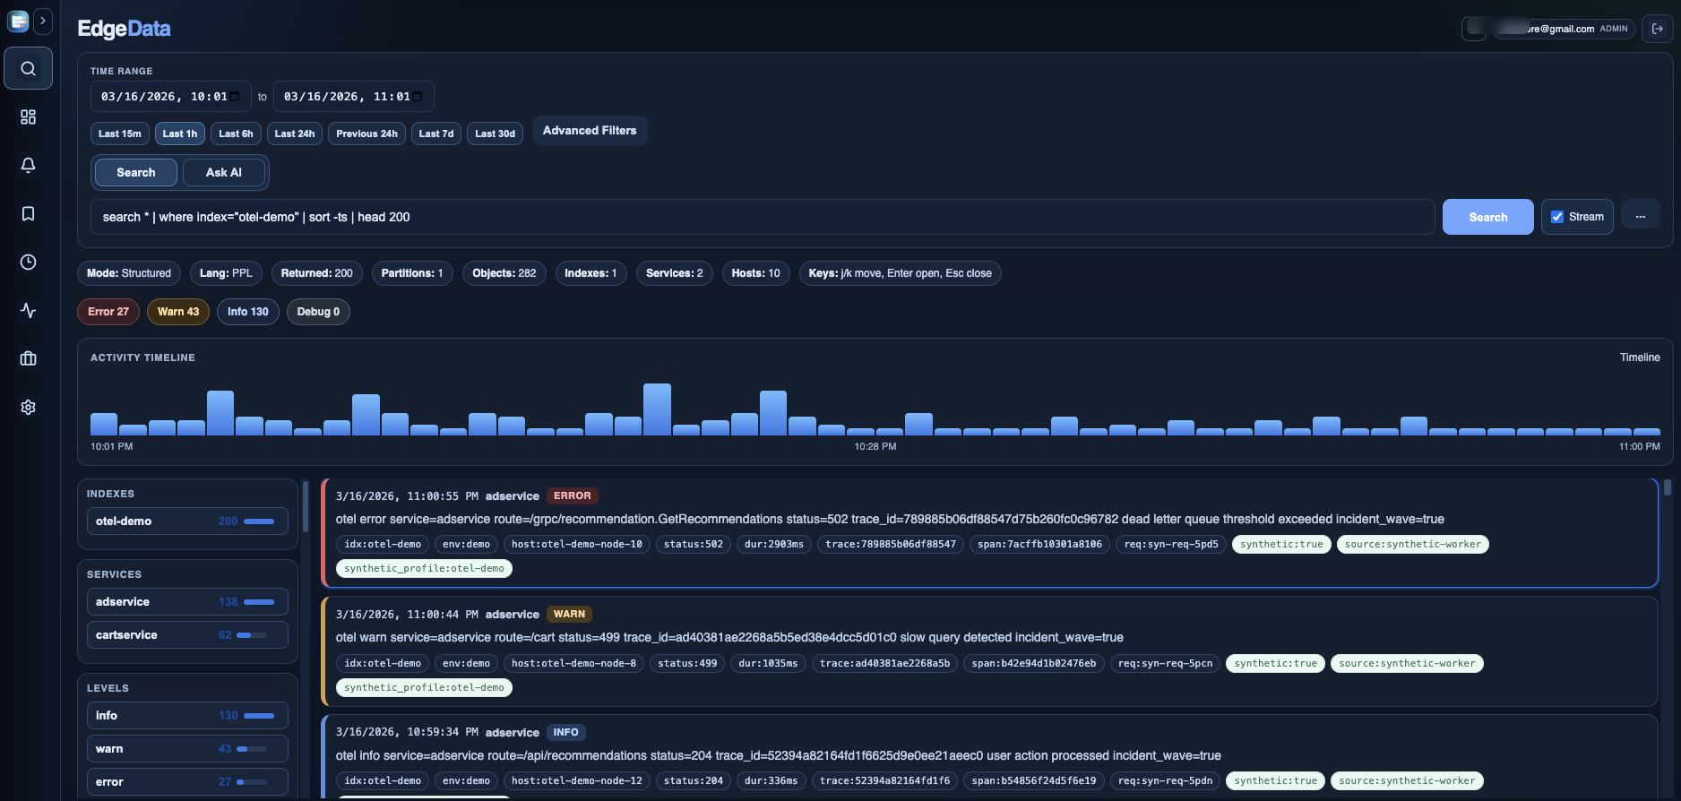The width and height of the screenshot is (1681, 801).
Task: Click the facets panel scrollbar
Action: click(306, 506)
